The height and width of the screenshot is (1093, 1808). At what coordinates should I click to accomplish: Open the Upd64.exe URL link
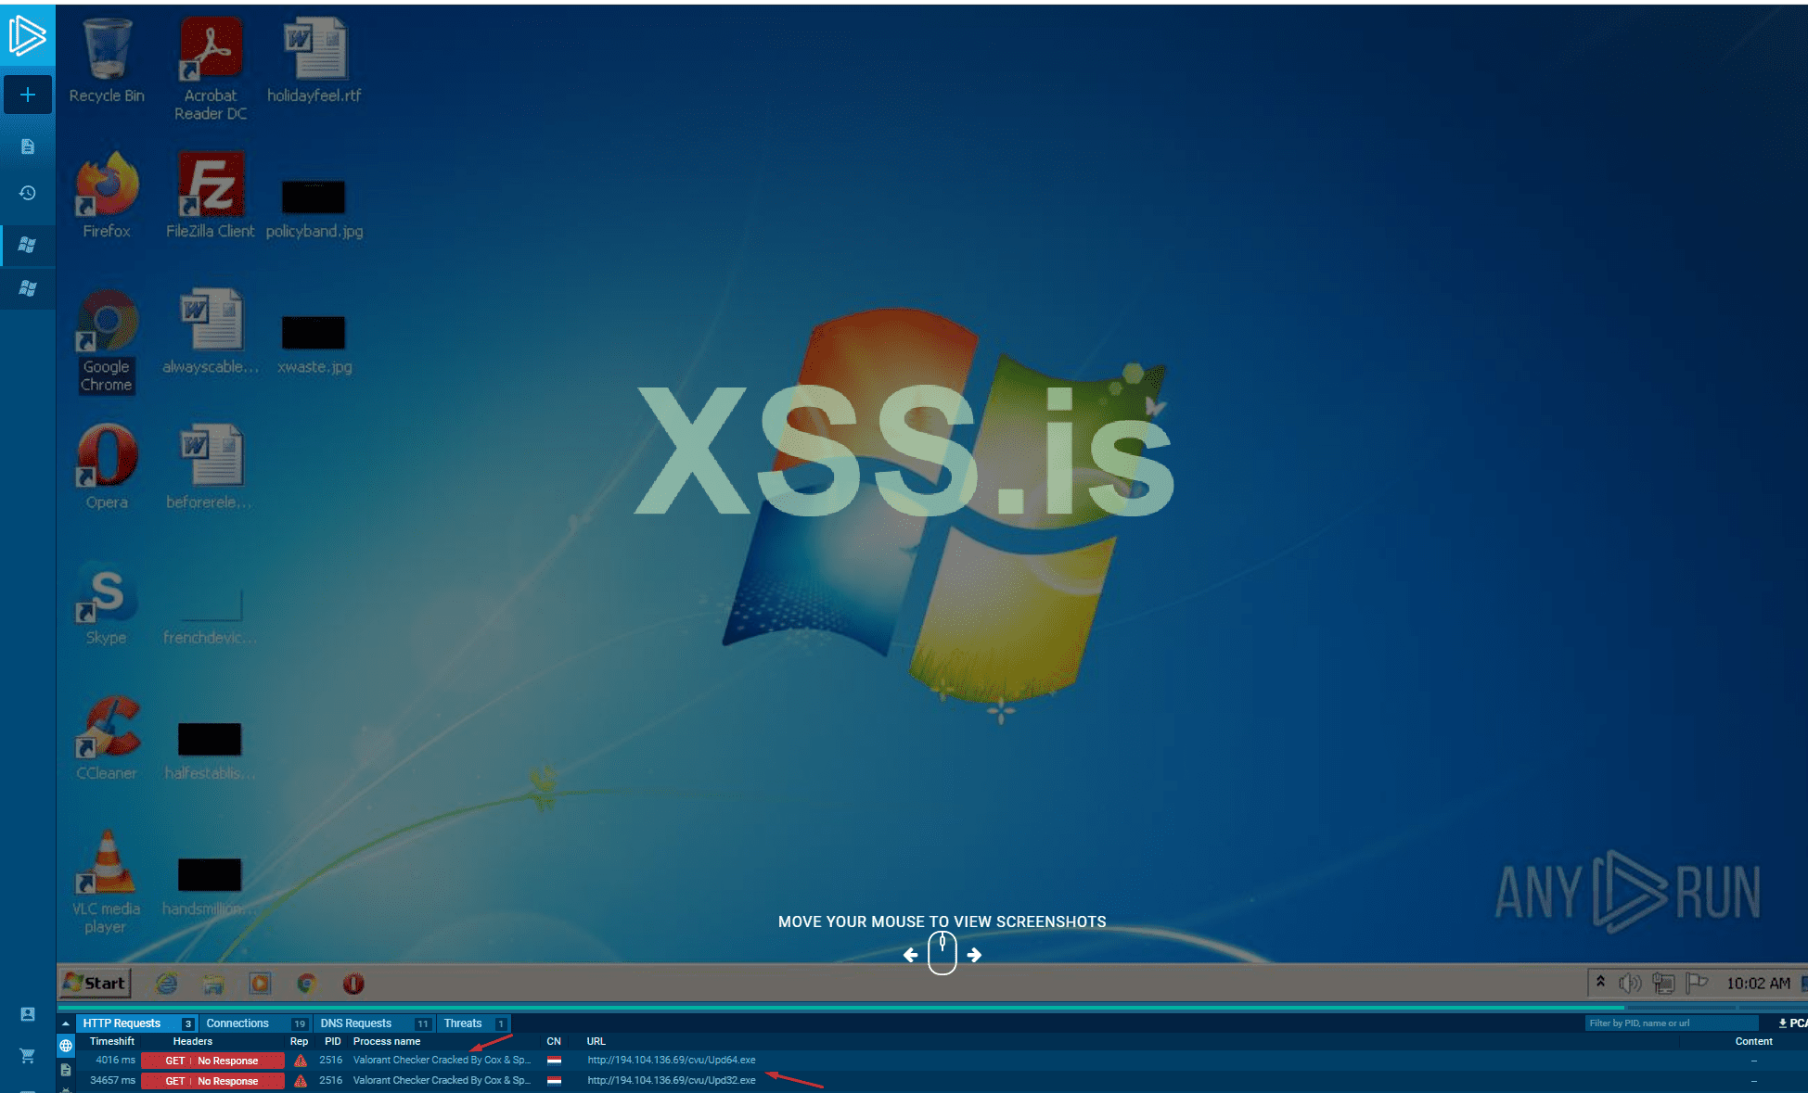671,1060
